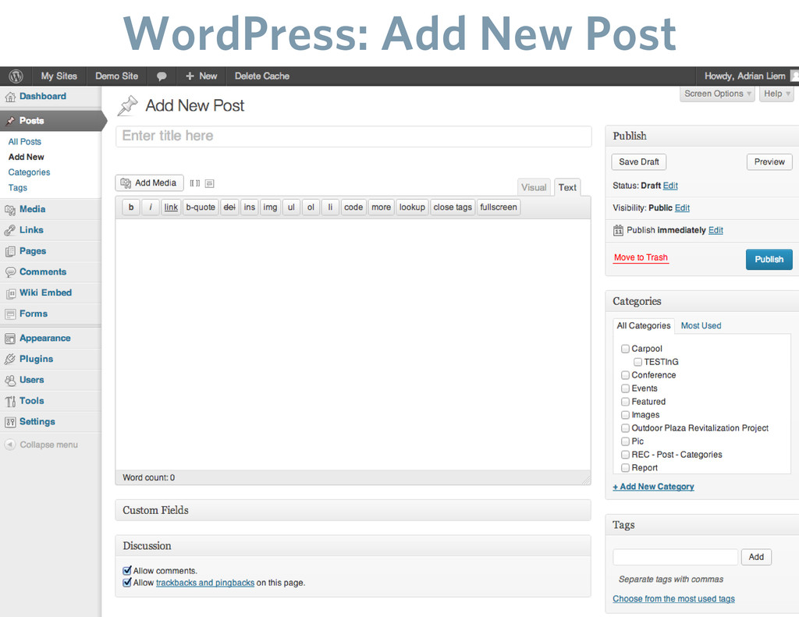Expand the Screen Options dropdown
The width and height of the screenshot is (799, 617).
717,94
